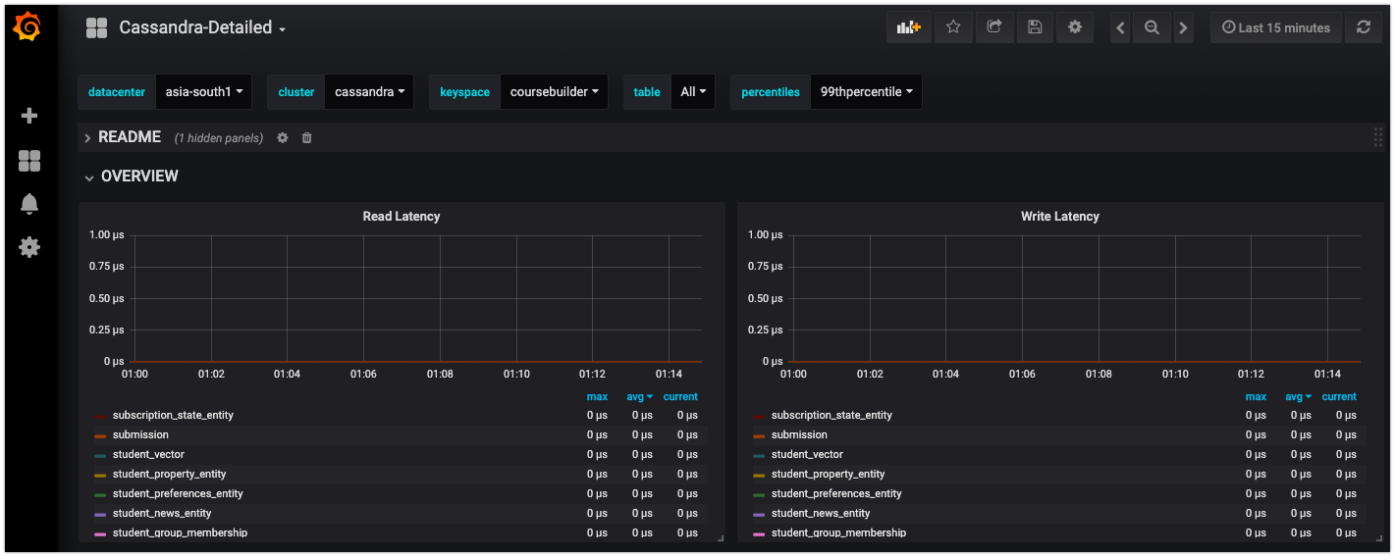Click the Grafana logo home icon
The height and width of the screenshot is (557, 1395).
click(x=27, y=27)
